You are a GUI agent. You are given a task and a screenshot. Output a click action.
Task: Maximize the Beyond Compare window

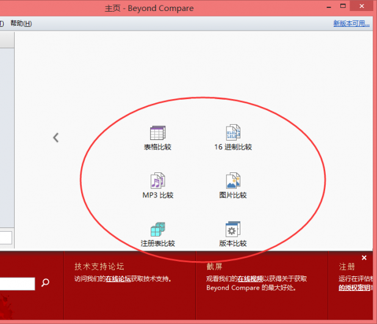click(x=343, y=6)
